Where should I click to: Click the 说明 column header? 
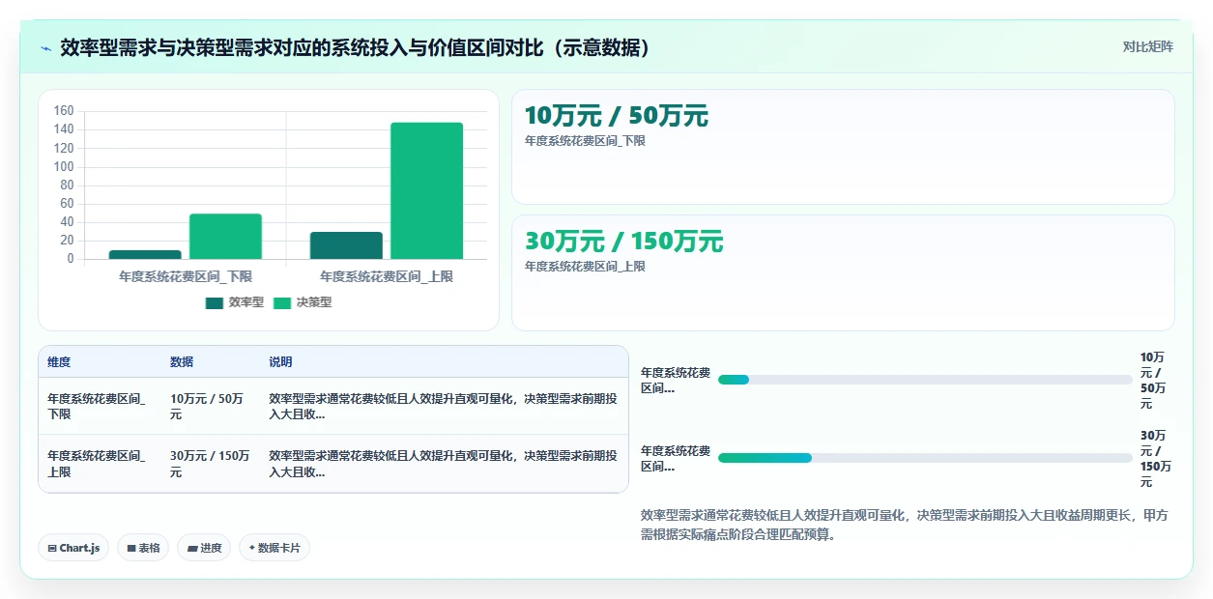[280, 361]
